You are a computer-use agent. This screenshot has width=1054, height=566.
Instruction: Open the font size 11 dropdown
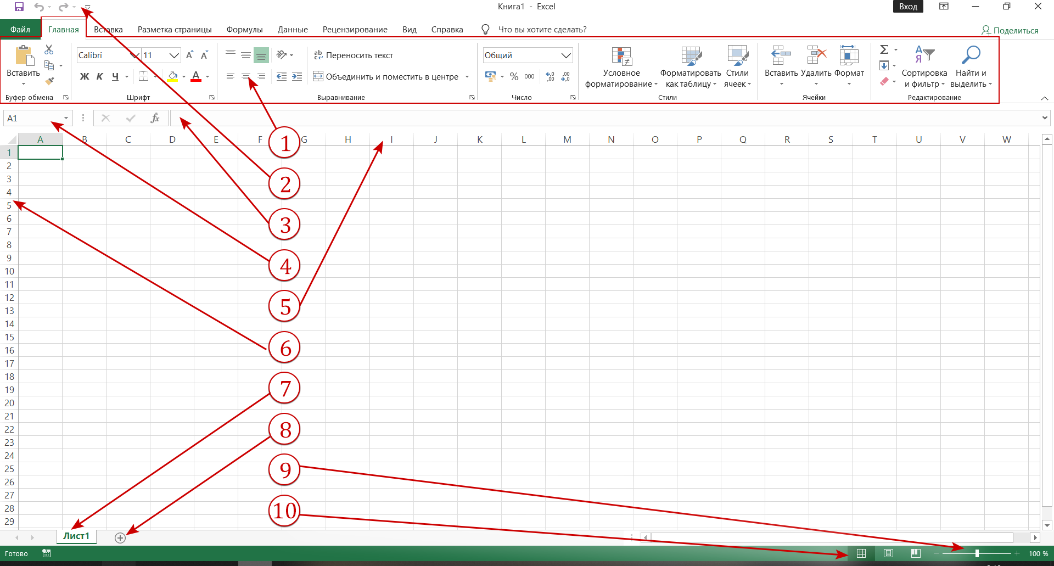coord(174,55)
